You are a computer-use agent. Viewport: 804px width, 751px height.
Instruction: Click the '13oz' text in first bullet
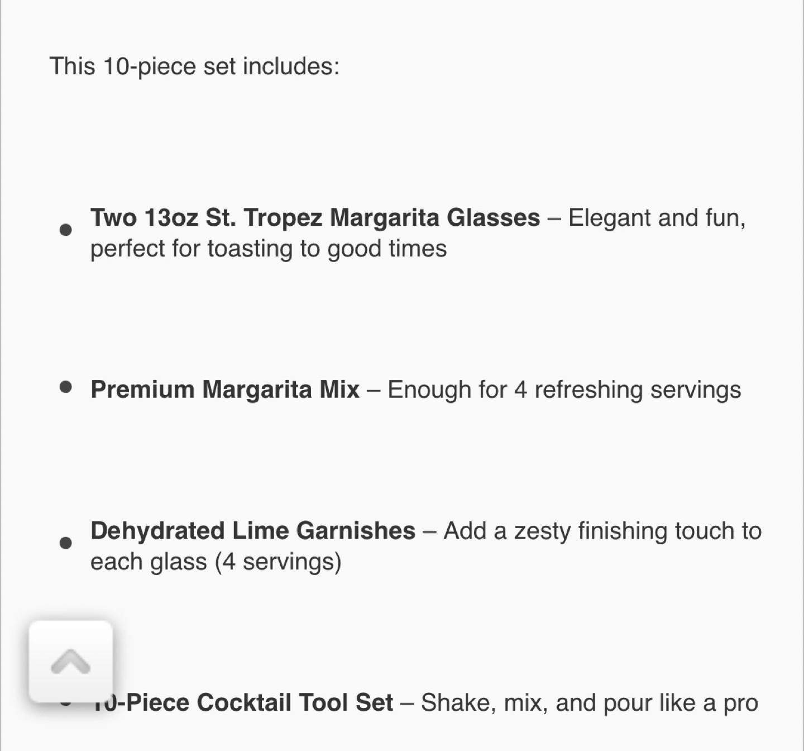click(170, 218)
